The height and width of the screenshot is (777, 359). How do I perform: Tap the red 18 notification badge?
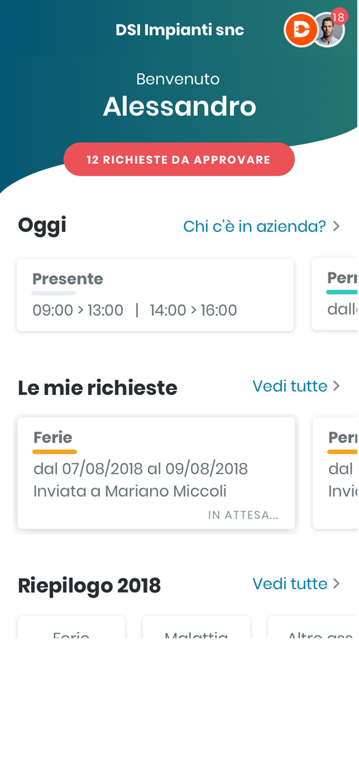(339, 18)
